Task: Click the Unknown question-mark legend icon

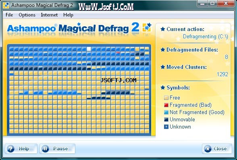Action: coord(166,127)
